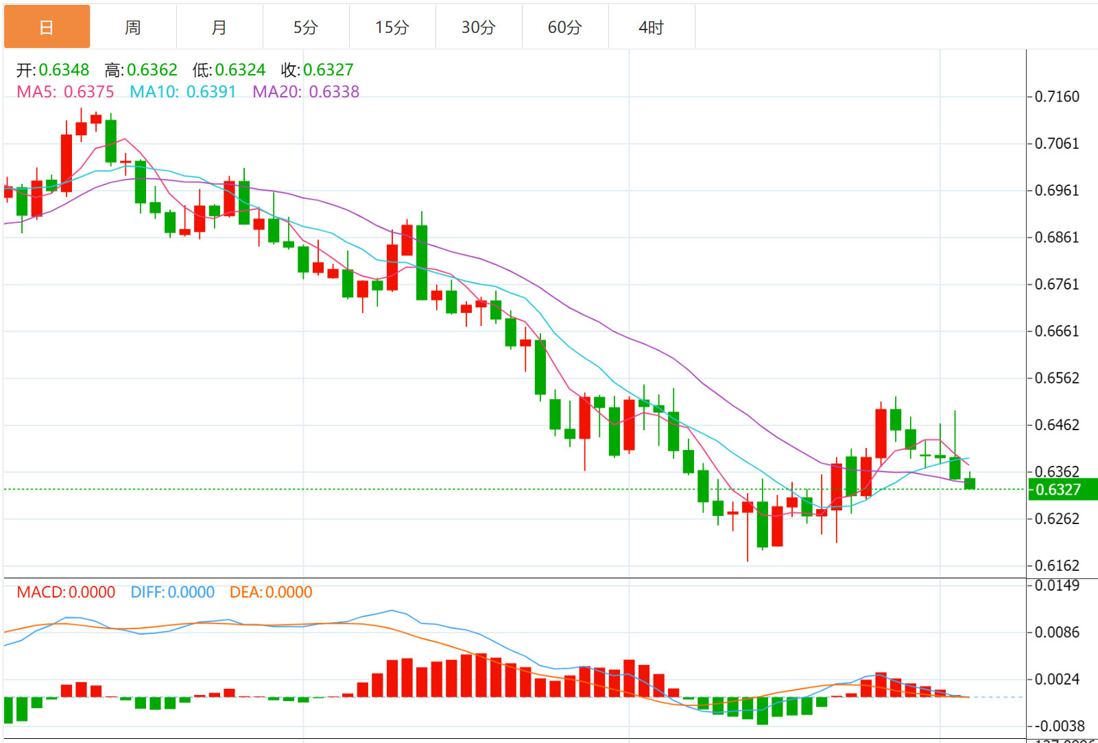
Task: Click the DIFF: 0.0000 label
Action: pyautogui.click(x=173, y=592)
